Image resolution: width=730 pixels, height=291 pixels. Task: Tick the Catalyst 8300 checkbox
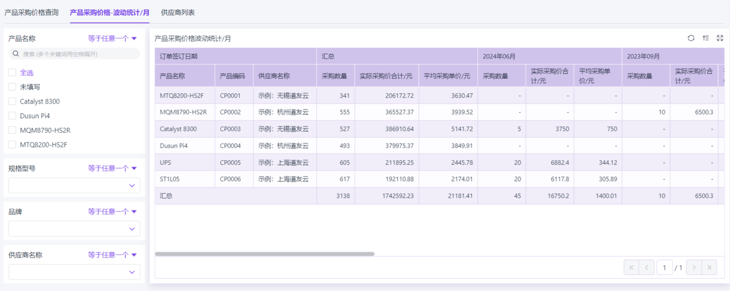12,101
